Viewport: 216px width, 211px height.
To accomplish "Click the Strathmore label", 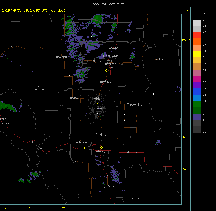I will tap(129, 152).
